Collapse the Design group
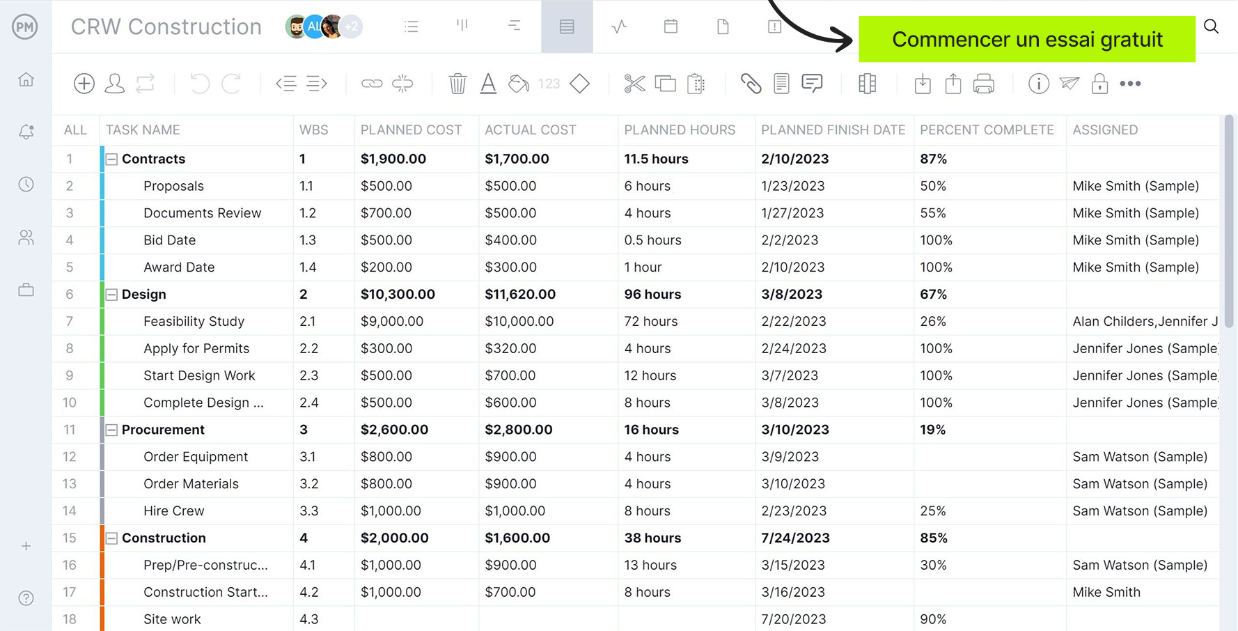This screenshot has width=1238, height=631. [111, 294]
